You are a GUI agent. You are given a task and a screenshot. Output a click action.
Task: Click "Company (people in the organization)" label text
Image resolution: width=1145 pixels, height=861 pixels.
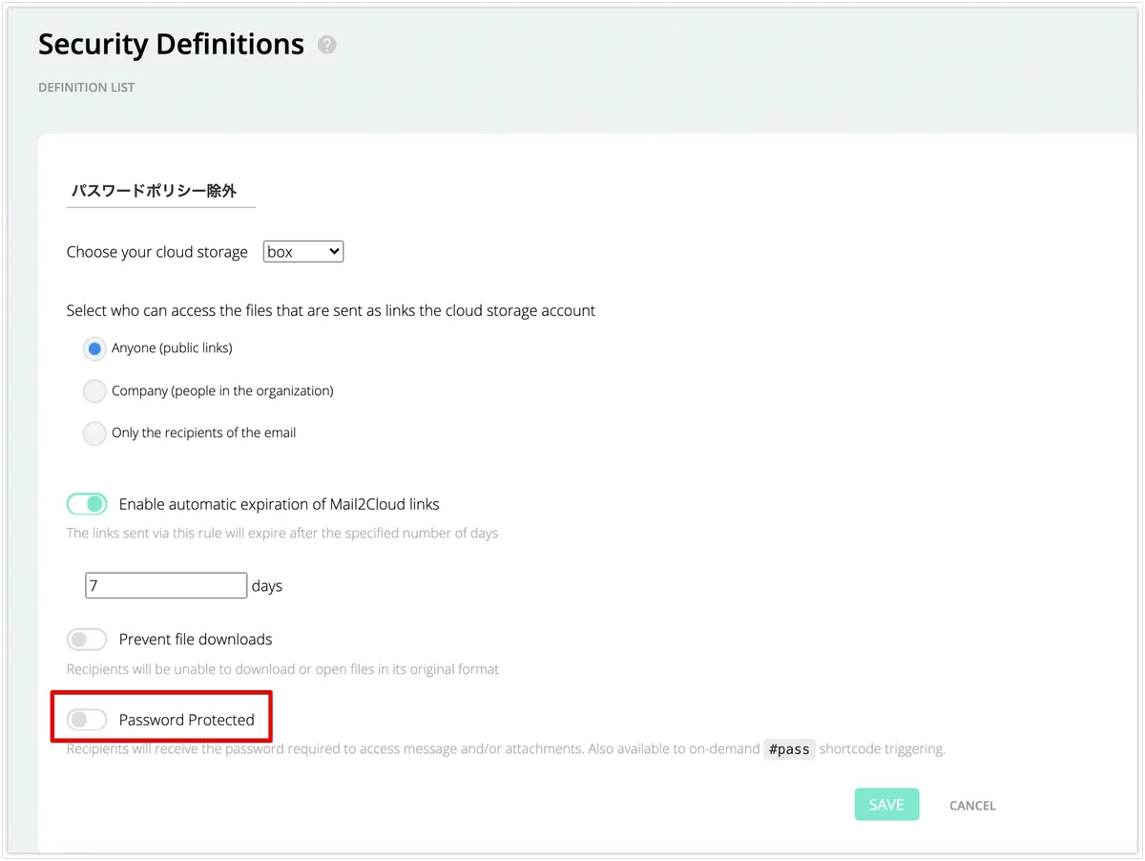(x=222, y=391)
